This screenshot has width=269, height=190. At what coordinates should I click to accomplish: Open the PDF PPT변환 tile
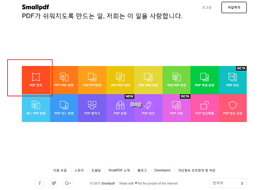click(92, 80)
